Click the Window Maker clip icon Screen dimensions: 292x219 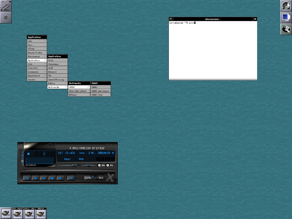6,6
